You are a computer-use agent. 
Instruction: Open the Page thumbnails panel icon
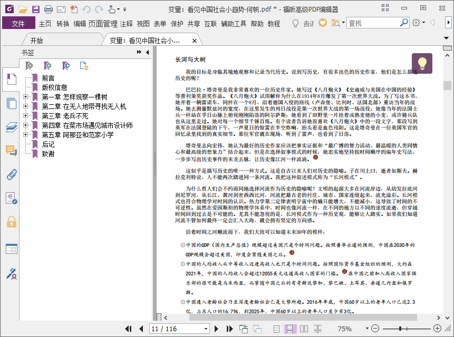(x=11, y=103)
